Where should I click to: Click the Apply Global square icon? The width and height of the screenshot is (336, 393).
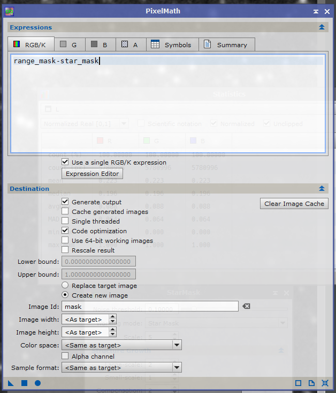pyautogui.click(x=24, y=383)
